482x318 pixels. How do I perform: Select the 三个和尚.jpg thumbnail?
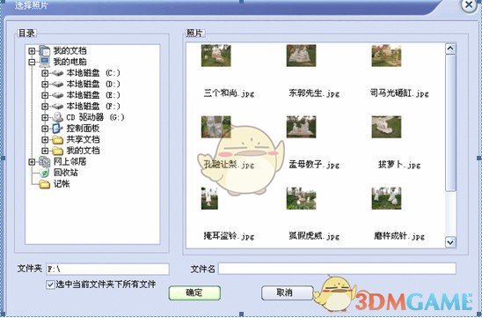click(216, 55)
